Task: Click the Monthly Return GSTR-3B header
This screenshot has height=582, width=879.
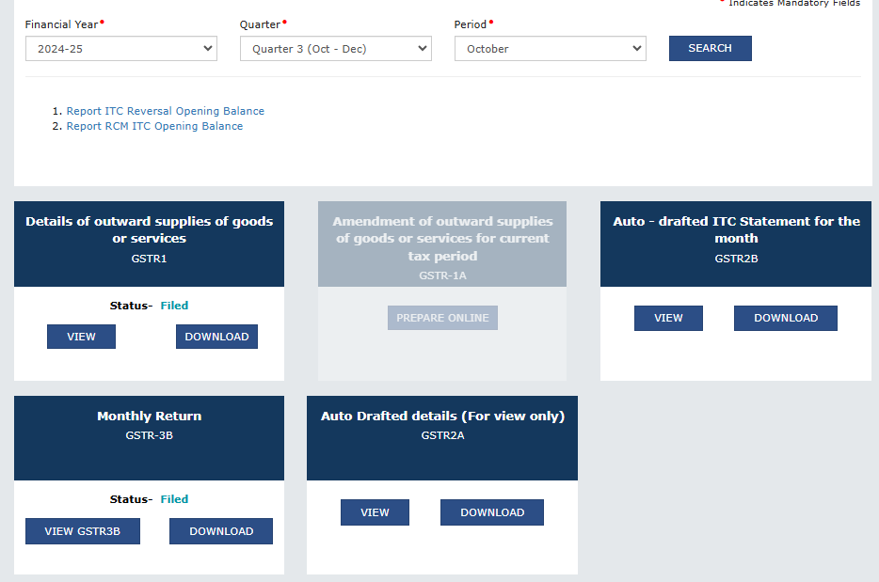Action: tap(149, 438)
